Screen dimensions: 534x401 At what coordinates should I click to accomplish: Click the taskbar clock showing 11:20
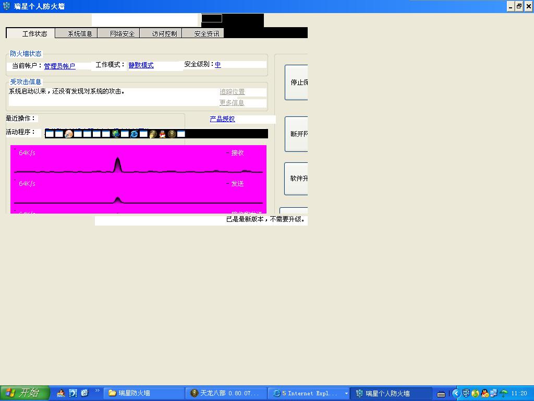pyautogui.click(x=519, y=394)
